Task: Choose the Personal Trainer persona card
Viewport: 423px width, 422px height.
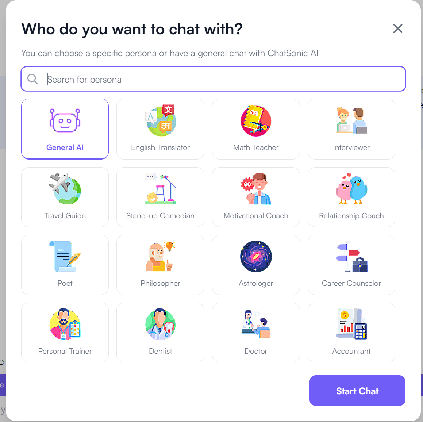Action: click(x=65, y=333)
